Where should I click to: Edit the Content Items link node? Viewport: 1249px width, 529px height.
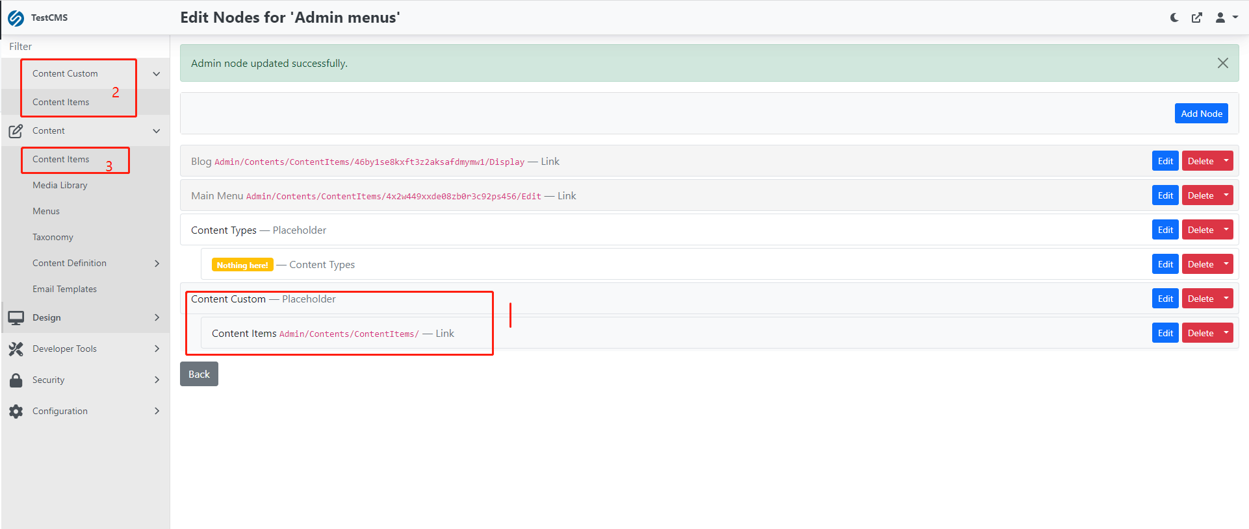1165,333
